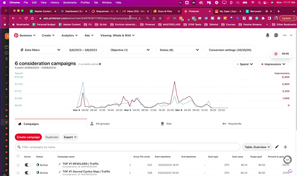Click the Pinterest logo in the header
The height and width of the screenshot is (176, 297).
point(16,35)
